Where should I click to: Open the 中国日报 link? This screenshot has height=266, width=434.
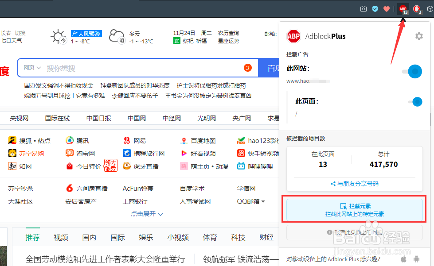point(98,118)
